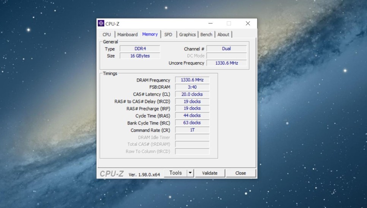The image size is (367, 208).
Task: Click the Close button at bottom
Action: pos(240,173)
